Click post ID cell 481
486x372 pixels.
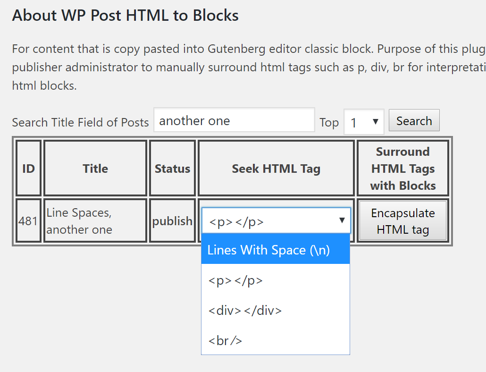pos(28,221)
